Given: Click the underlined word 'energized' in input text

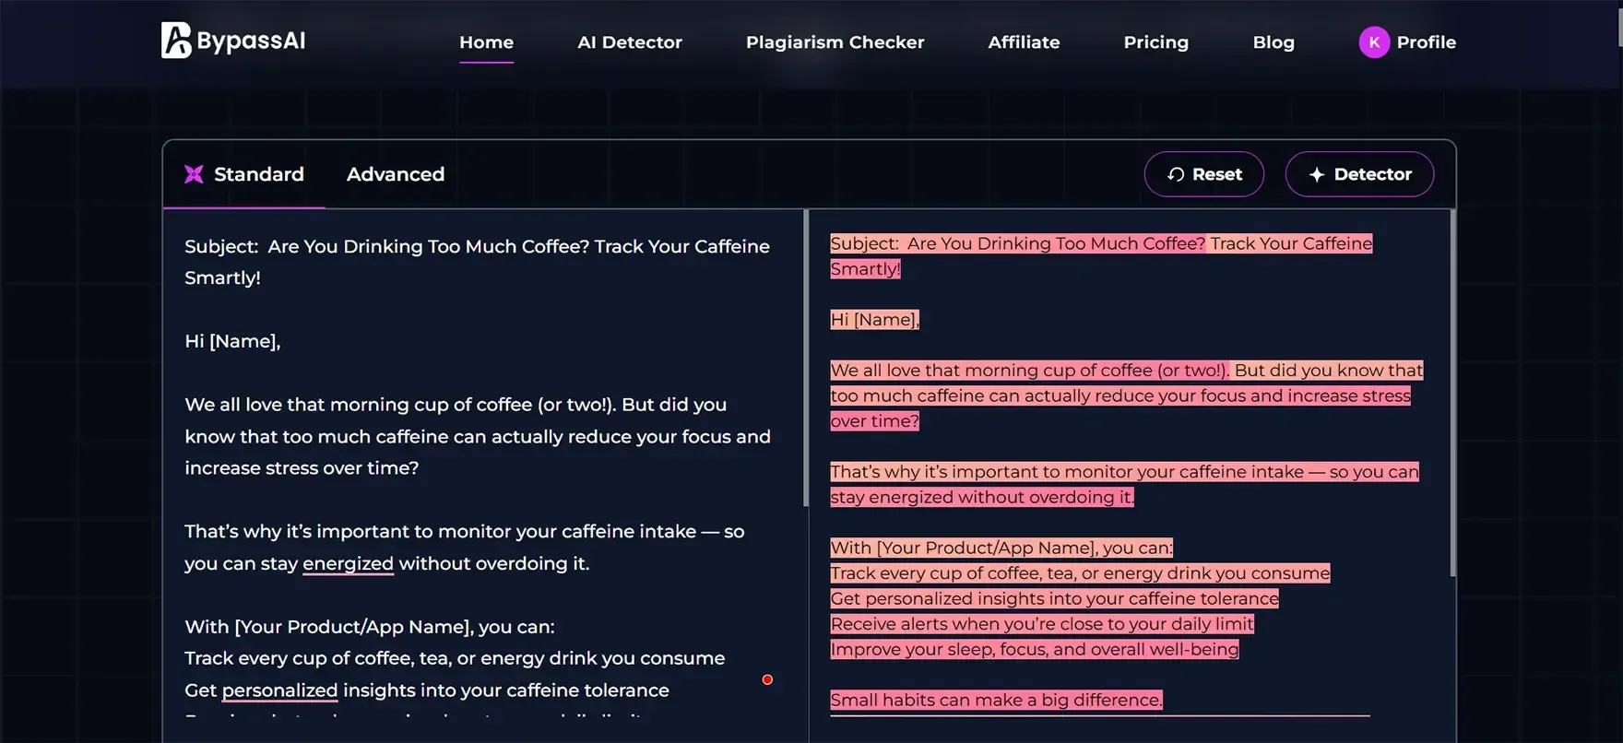Looking at the screenshot, I should click(348, 563).
